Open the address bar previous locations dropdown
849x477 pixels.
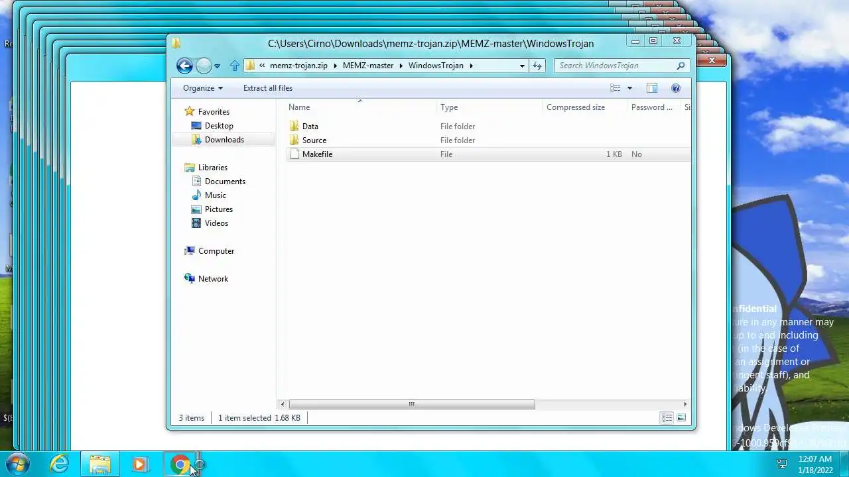[522, 66]
